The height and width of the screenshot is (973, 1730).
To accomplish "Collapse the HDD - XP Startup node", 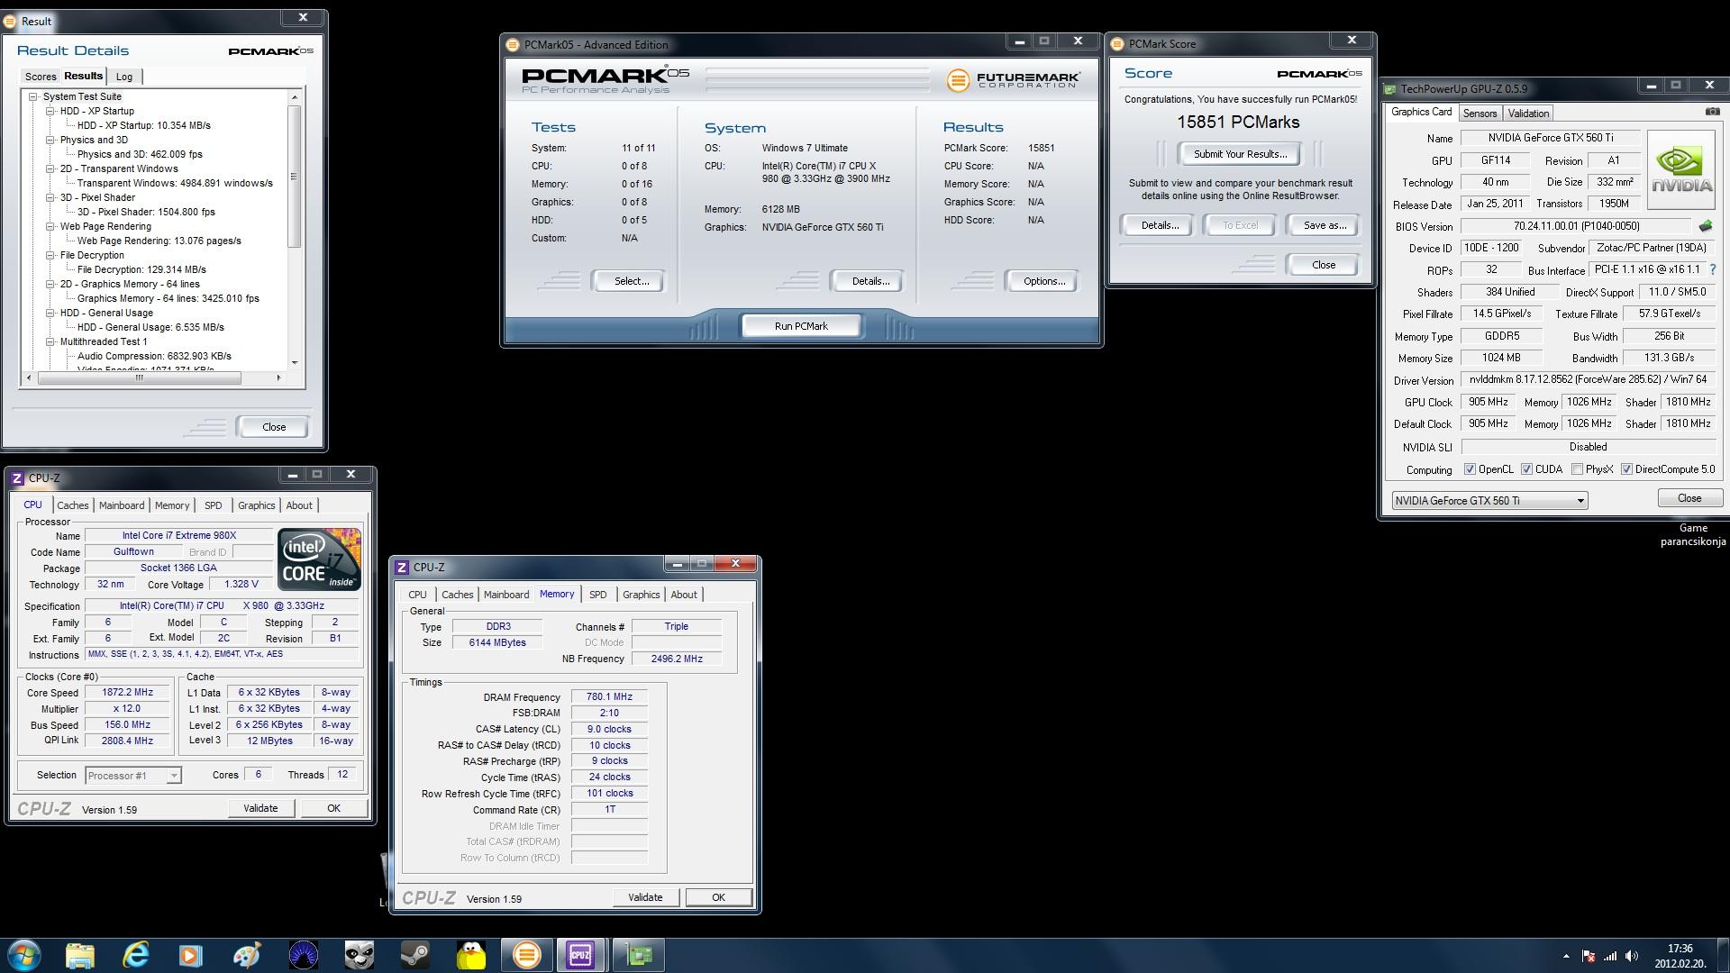I will 50,111.
